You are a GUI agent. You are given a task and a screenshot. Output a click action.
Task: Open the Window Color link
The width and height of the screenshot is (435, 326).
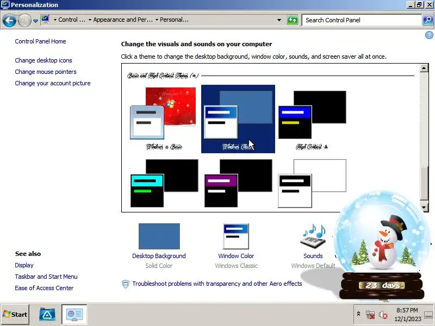click(x=236, y=256)
